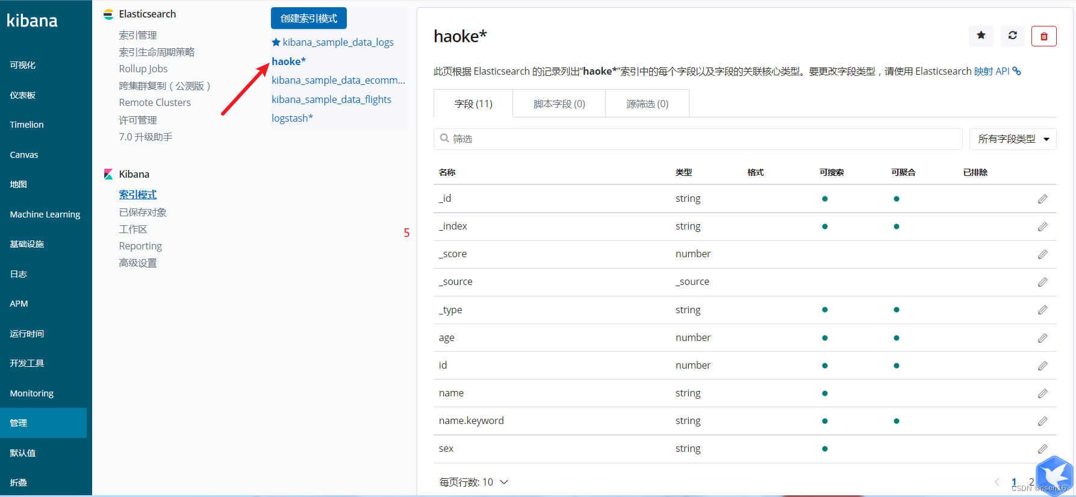Select the haoke* index pattern
The image size is (1076, 497).
coord(289,61)
